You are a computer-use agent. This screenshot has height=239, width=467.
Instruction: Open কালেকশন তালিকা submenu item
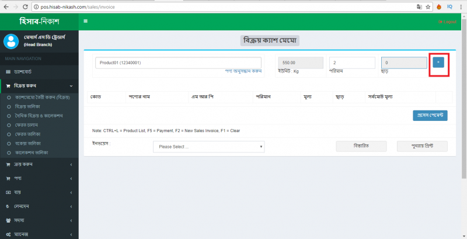coord(32,153)
